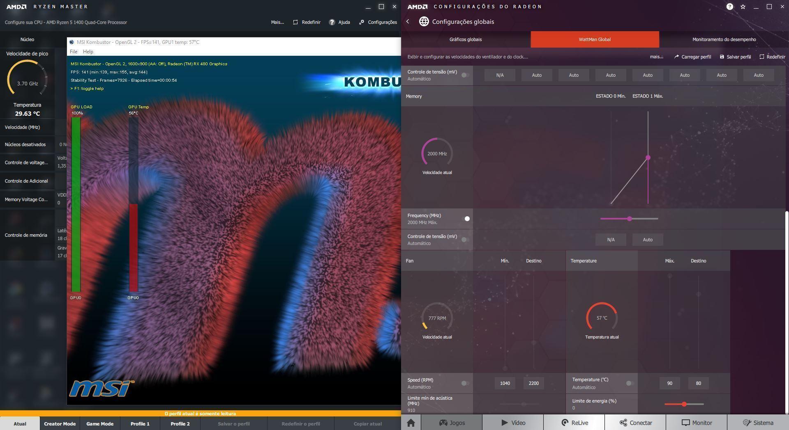Open the Conectar section
Screen dimensions: 789x430
coord(635,423)
